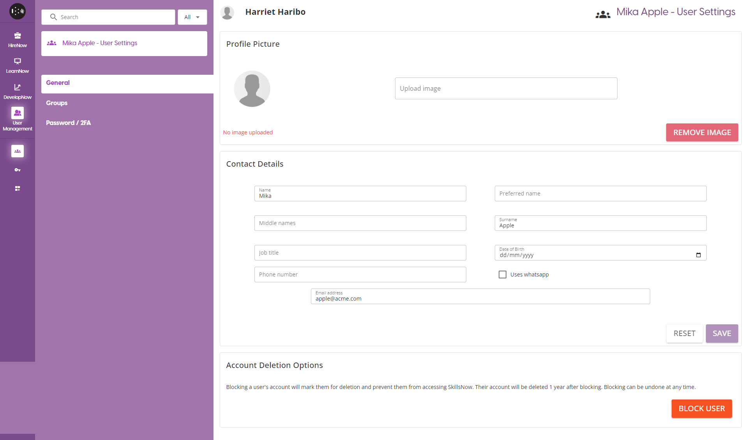
Task: Toggle the Uses whatsapp checkbox
Action: click(503, 275)
